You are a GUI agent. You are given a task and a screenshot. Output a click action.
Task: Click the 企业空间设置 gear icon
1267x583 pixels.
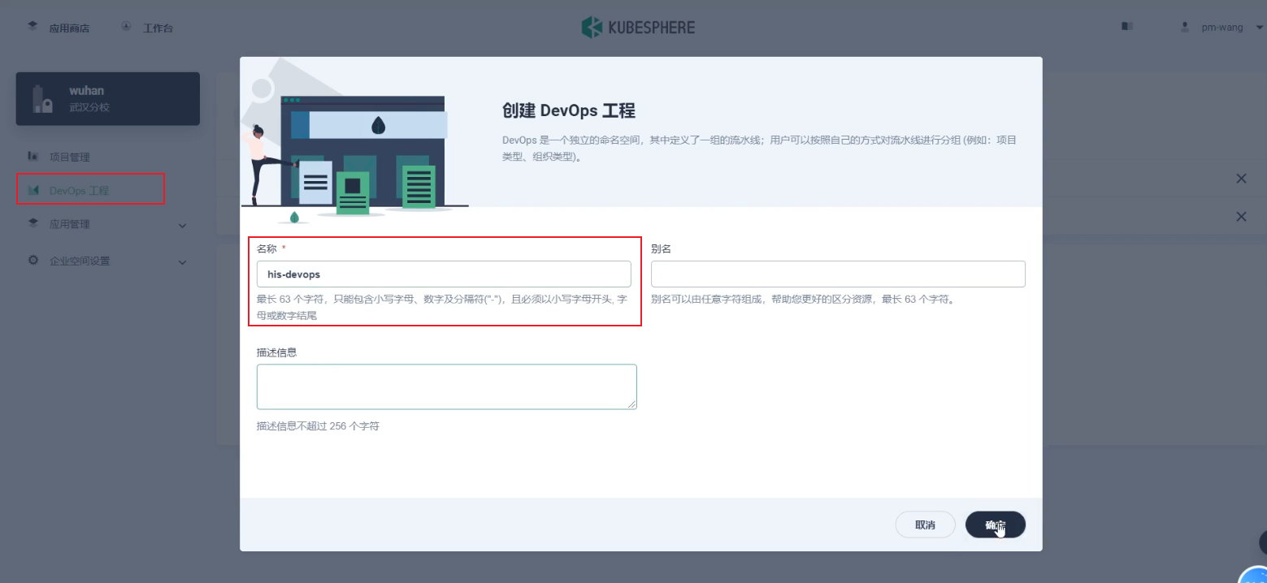(33, 261)
